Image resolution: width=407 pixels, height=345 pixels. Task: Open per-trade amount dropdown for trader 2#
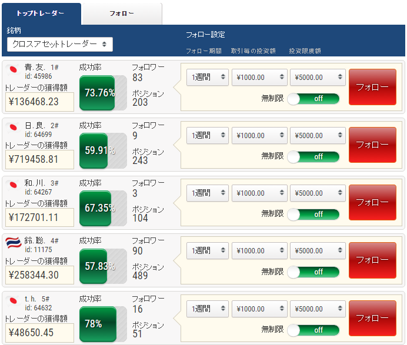pos(259,135)
